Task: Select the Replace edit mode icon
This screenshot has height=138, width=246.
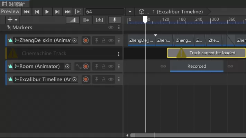Action: (99, 20)
